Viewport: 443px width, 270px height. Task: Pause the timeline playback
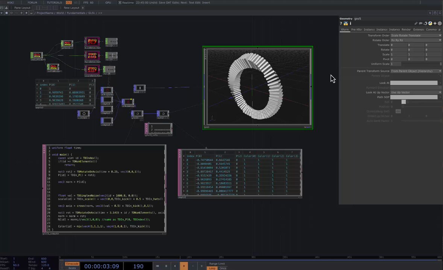[166, 266]
